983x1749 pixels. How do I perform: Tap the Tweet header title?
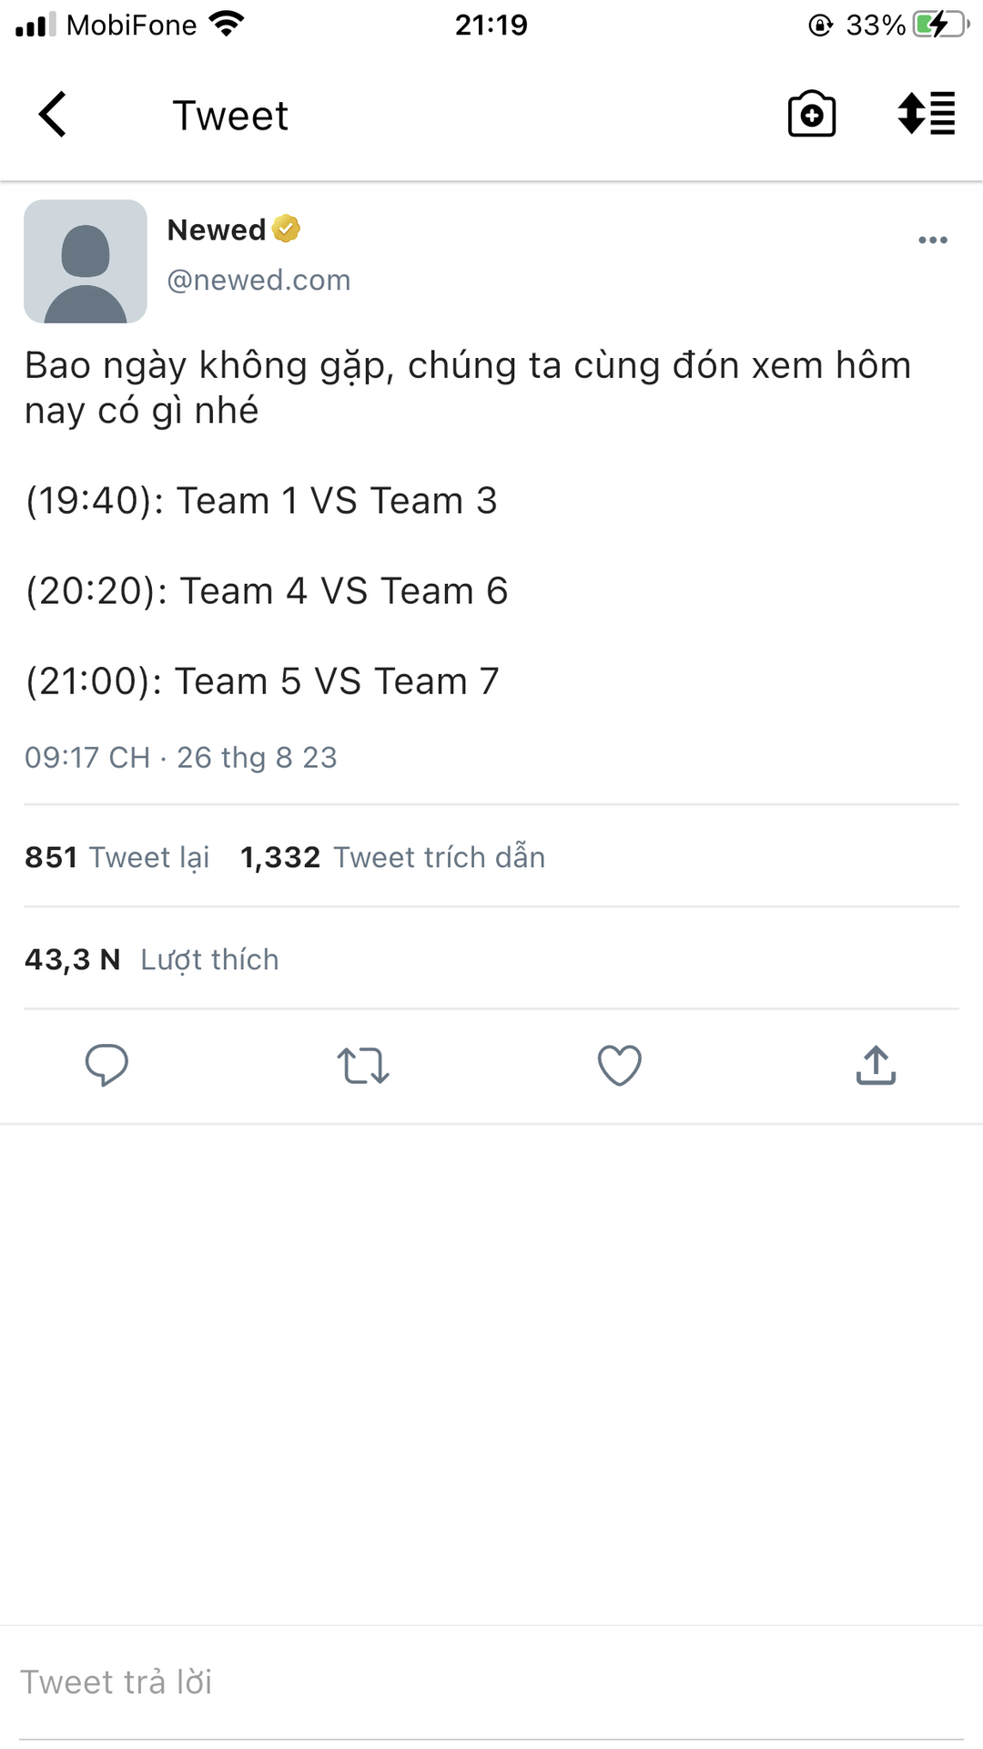[x=230, y=116]
